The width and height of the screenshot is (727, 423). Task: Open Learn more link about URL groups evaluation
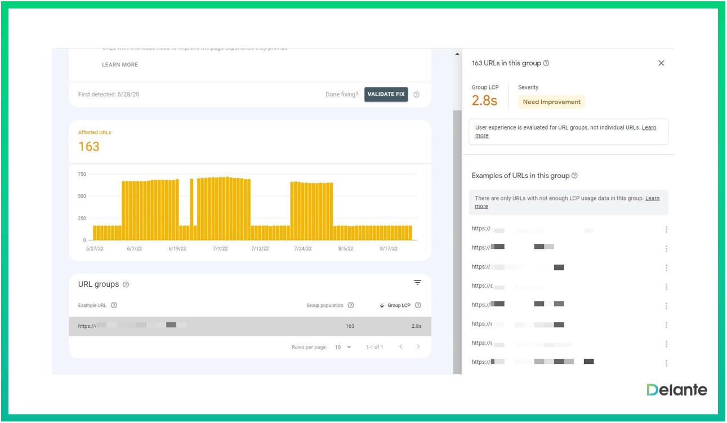pyautogui.click(x=649, y=128)
